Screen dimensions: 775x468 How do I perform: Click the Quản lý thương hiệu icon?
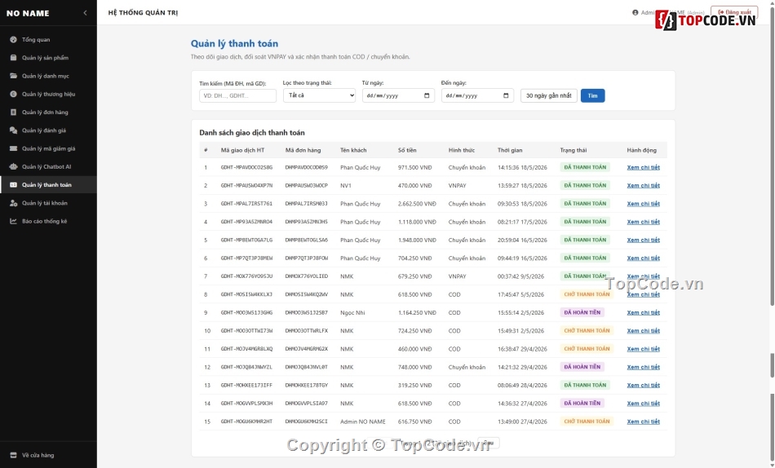[13, 94]
